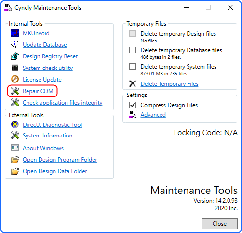The image size is (242, 233).
Task: Click the Repair COM wrench icon
Action: tap(15, 91)
